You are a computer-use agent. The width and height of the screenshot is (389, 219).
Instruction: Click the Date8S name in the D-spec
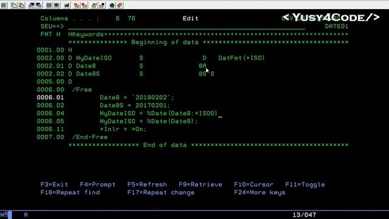pyautogui.click(x=88, y=74)
